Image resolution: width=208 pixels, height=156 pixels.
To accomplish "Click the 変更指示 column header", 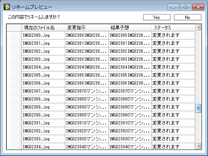I will (x=87, y=28).
